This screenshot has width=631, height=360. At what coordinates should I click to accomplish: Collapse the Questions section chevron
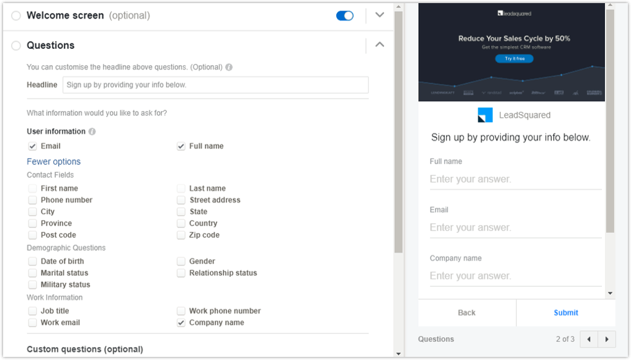coord(380,45)
